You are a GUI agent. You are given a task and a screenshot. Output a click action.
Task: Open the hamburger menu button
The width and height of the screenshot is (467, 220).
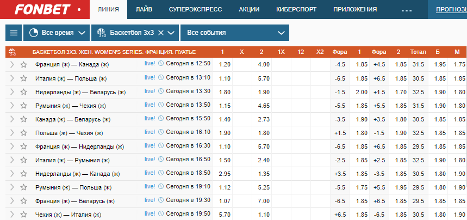tap(14, 33)
